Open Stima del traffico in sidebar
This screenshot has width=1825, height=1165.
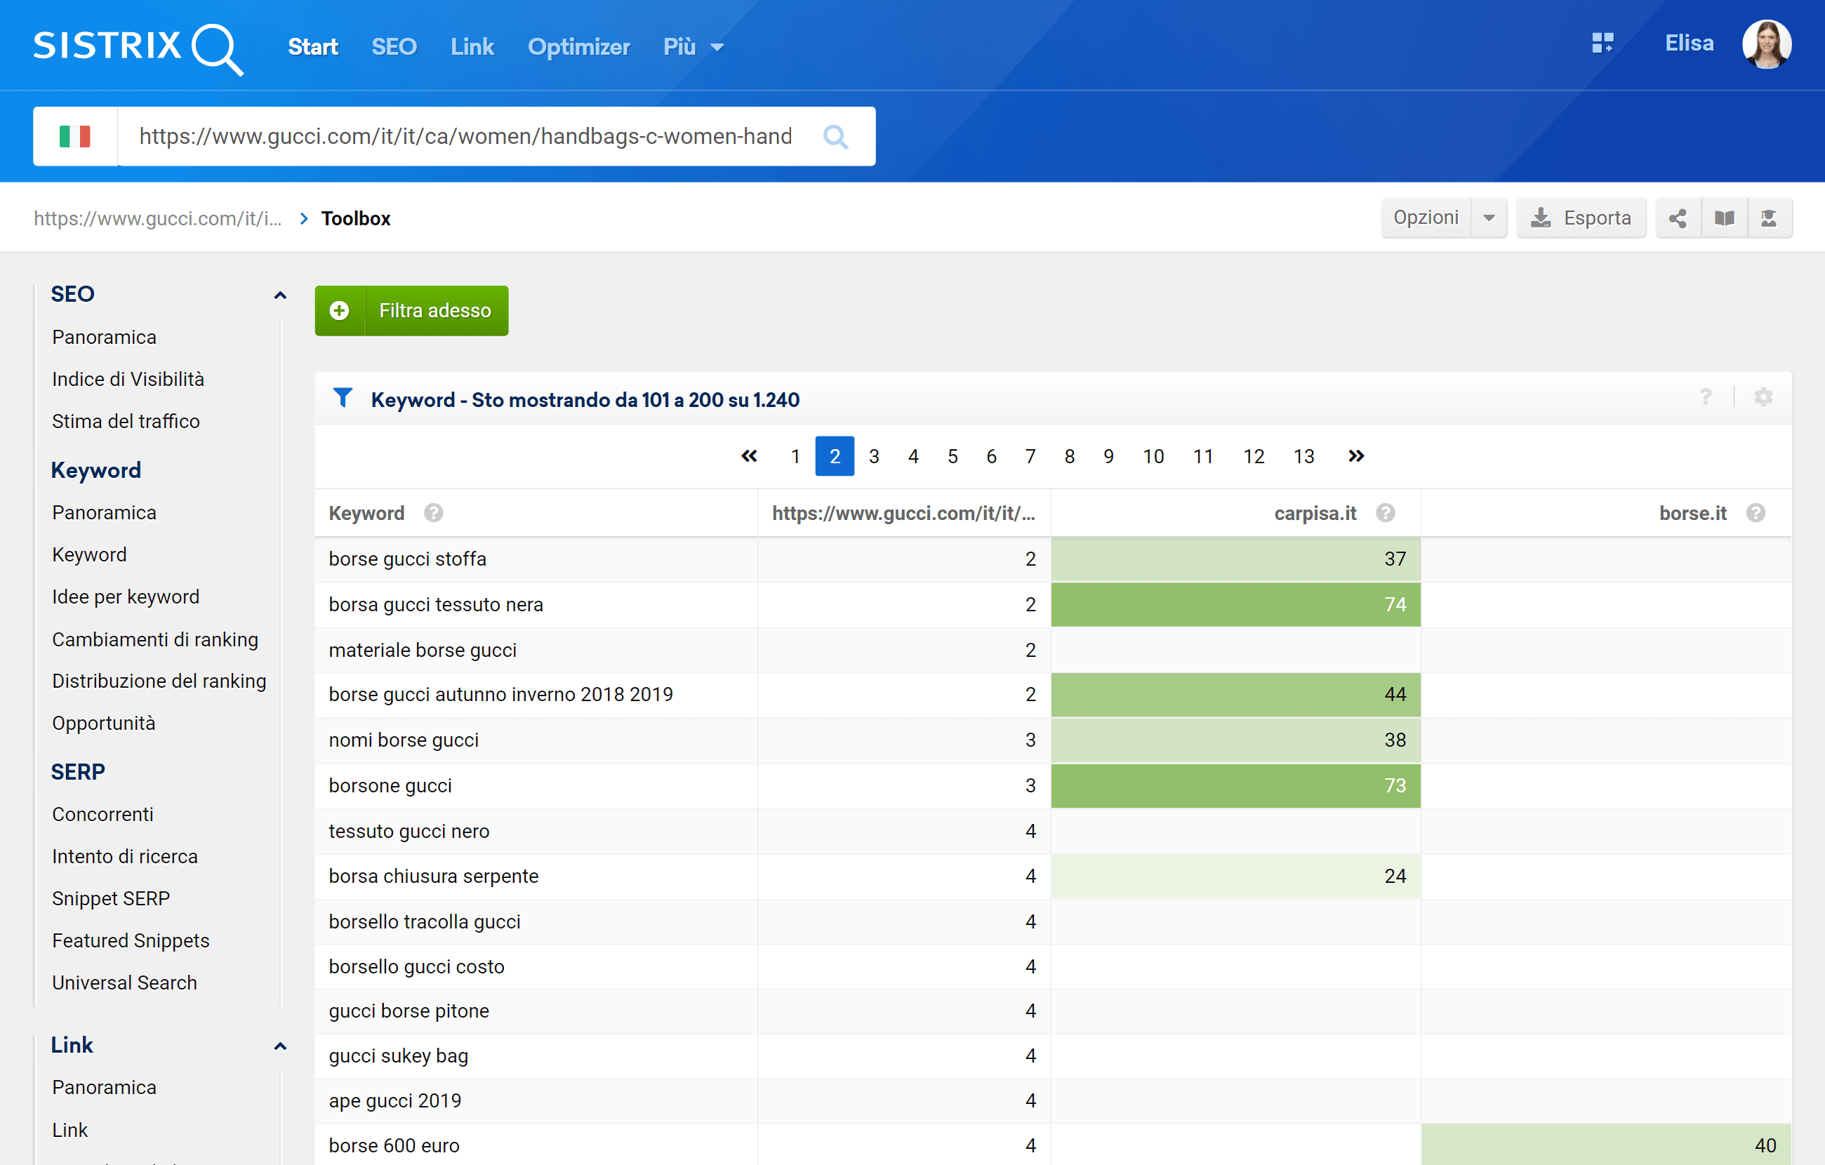coord(126,421)
